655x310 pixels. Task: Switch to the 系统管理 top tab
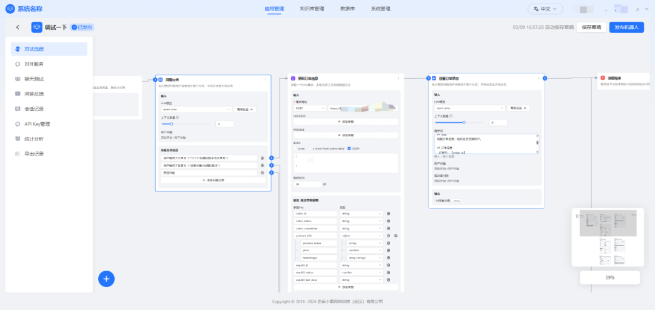coord(380,8)
